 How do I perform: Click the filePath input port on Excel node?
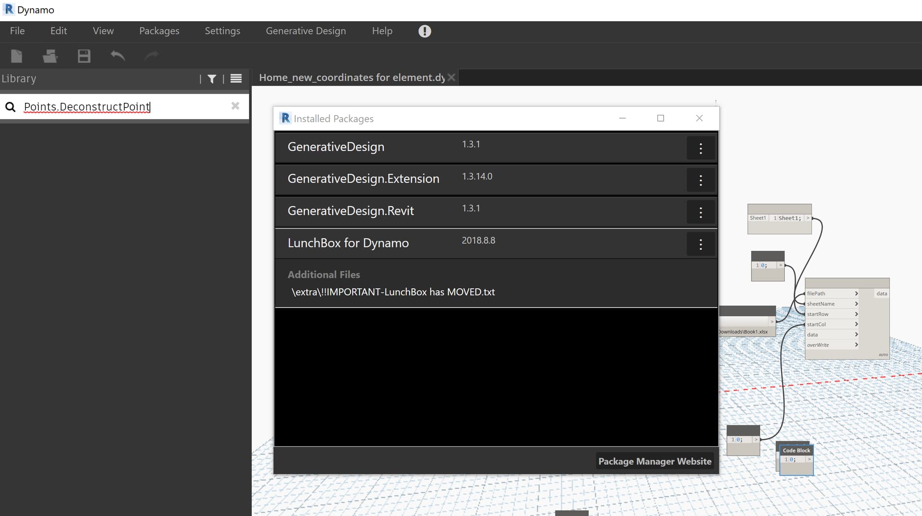coord(832,294)
